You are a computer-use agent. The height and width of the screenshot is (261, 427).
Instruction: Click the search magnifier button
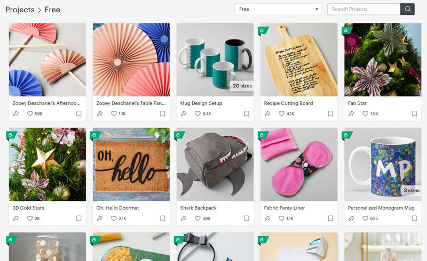tap(407, 9)
